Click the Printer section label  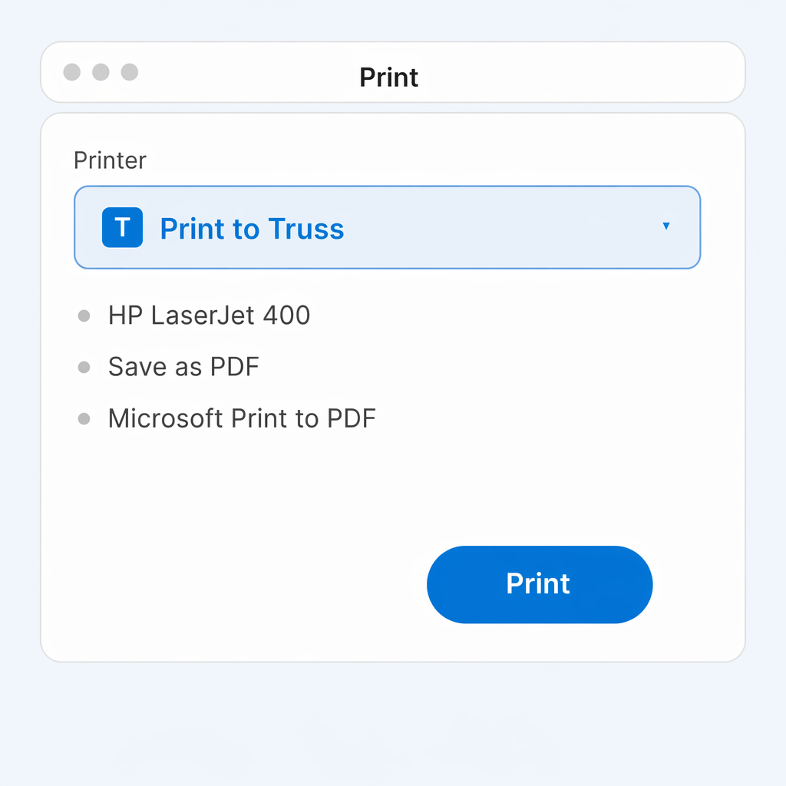[x=110, y=160]
